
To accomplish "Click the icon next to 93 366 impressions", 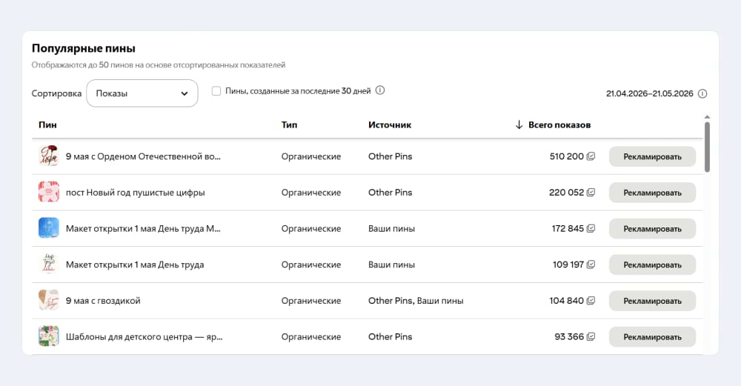I will 591,337.
